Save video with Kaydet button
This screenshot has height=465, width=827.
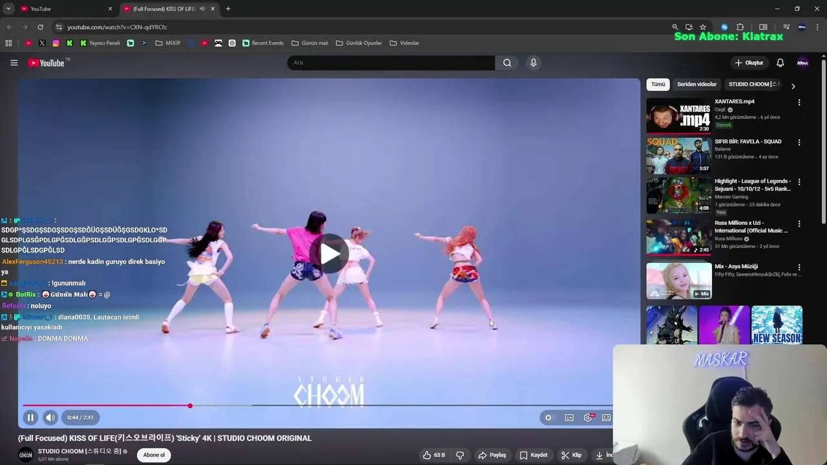click(x=534, y=455)
